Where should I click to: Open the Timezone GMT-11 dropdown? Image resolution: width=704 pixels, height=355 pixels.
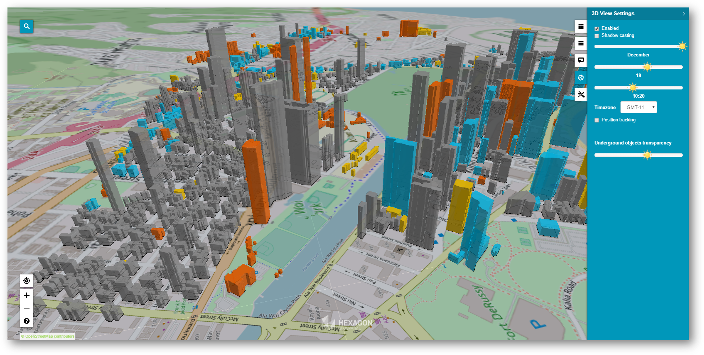639,107
